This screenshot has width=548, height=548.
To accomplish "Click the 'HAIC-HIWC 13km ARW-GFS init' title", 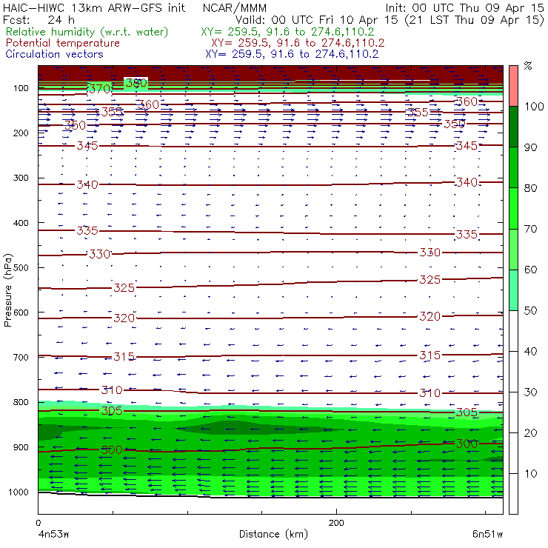I will 94,7.
